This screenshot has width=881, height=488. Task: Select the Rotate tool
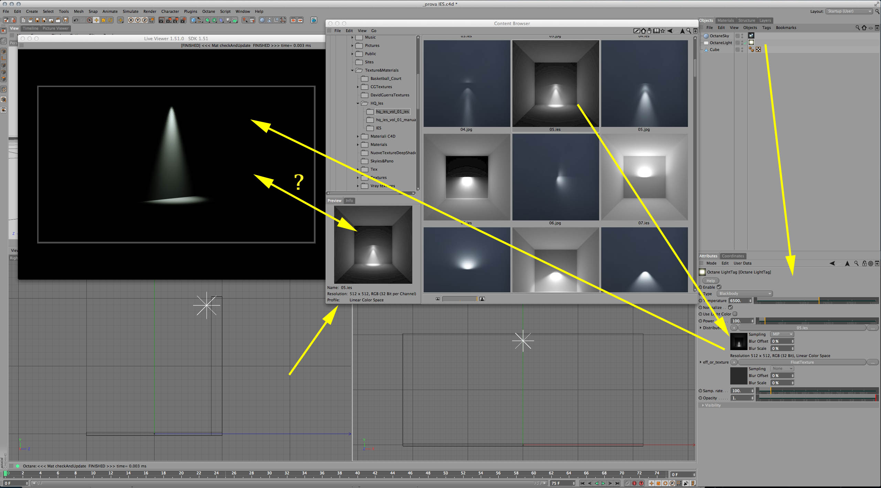click(110, 20)
